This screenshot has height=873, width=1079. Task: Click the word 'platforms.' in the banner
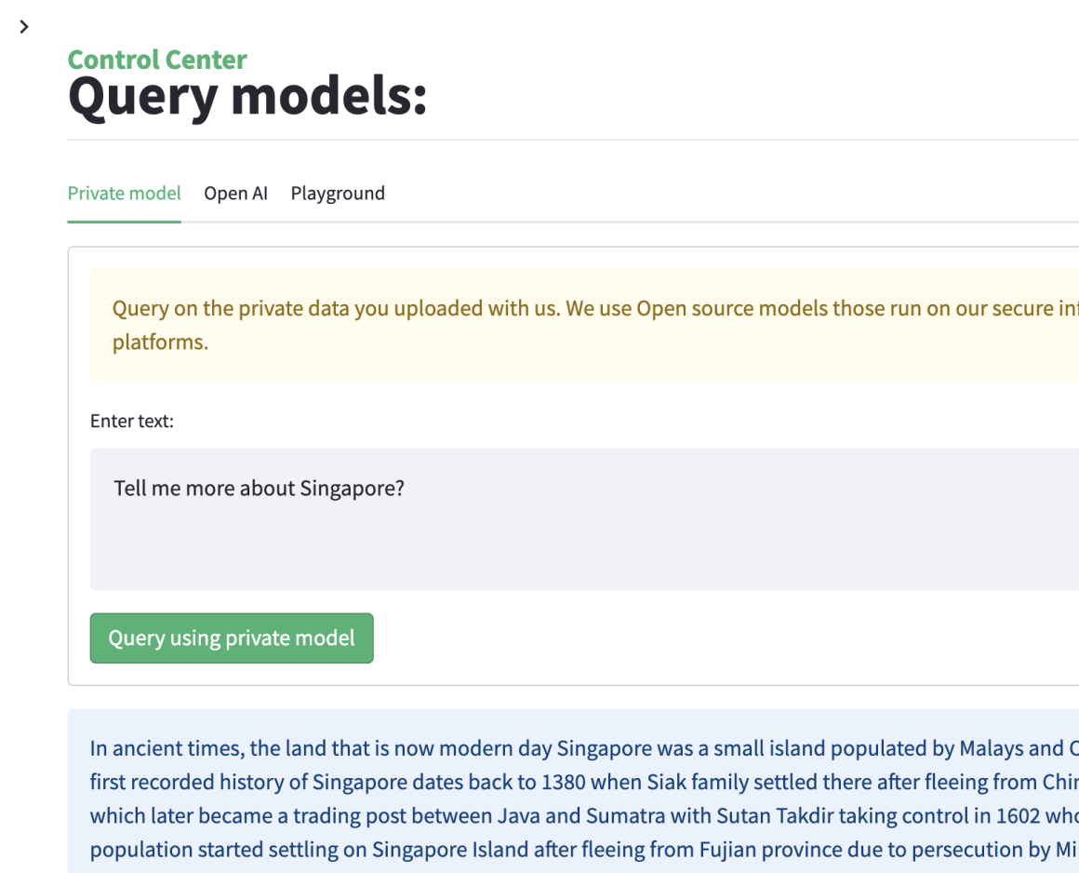pyautogui.click(x=160, y=342)
